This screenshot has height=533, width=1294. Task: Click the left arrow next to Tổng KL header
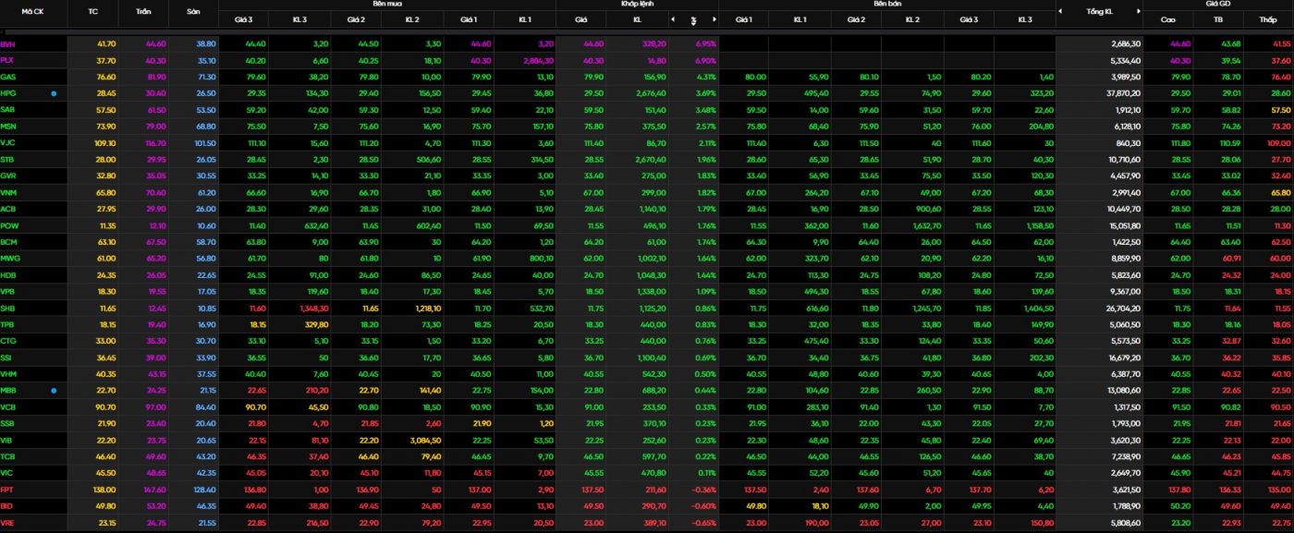(x=1061, y=11)
